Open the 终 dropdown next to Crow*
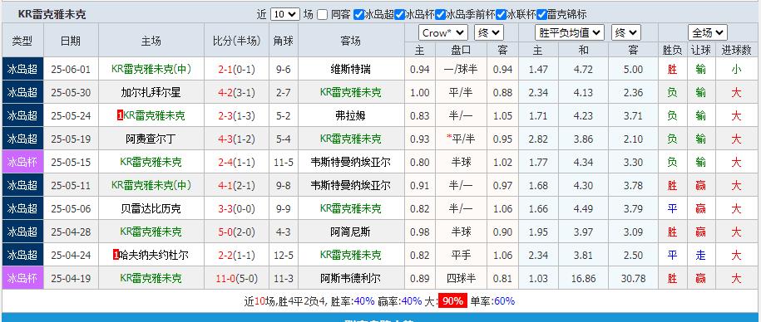 [489, 33]
